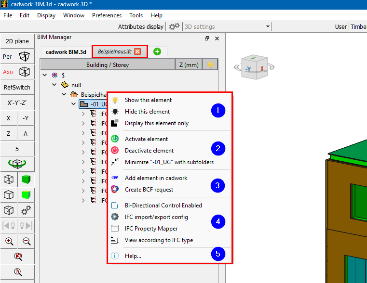Click the Z (mm) column header

pos(189,65)
